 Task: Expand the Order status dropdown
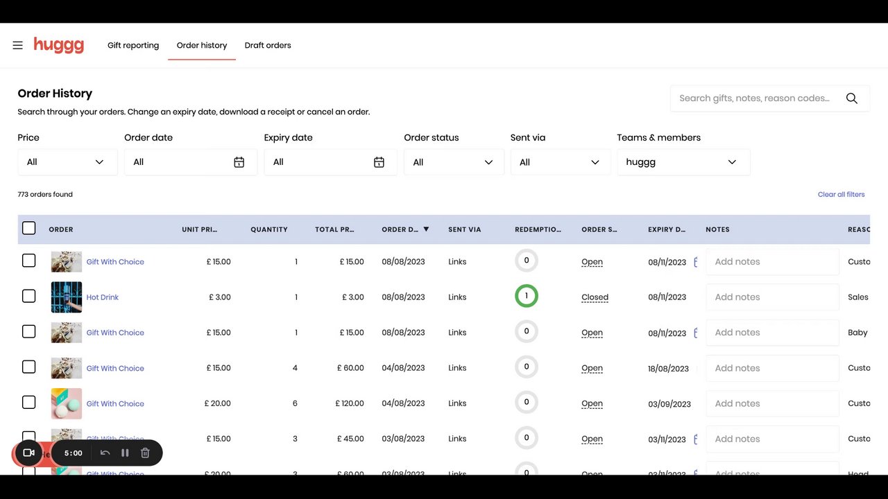pyautogui.click(x=454, y=162)
